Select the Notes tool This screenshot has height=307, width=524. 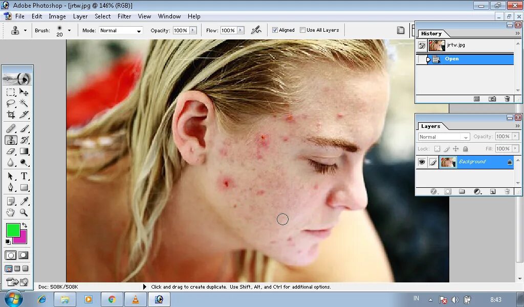click(11, 201)
